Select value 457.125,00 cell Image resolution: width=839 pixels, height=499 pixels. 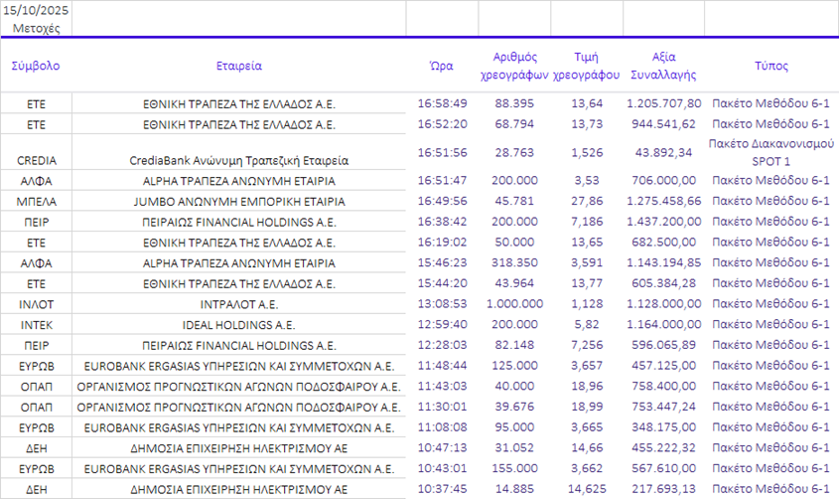(663, 365)
